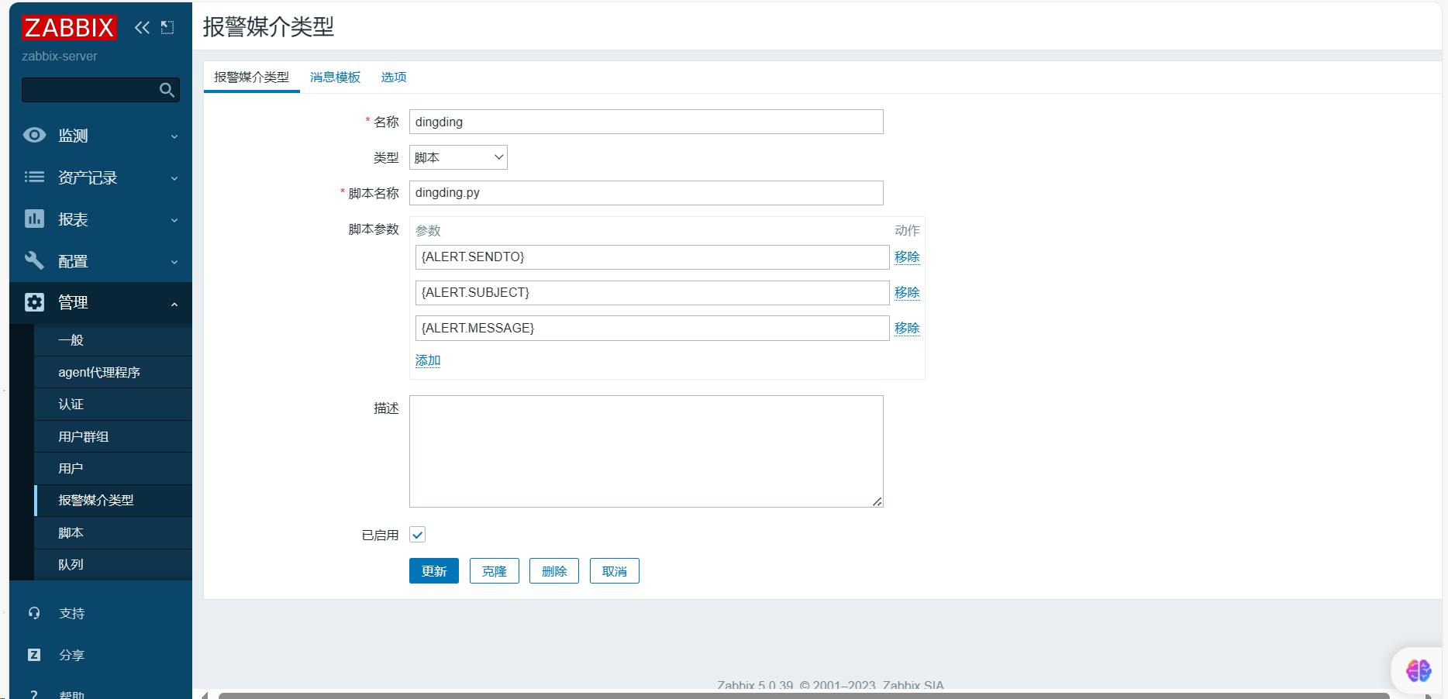Switch to the 选项 tab
This screenshot has height=699, width=1448.
[x=394, y=77]
